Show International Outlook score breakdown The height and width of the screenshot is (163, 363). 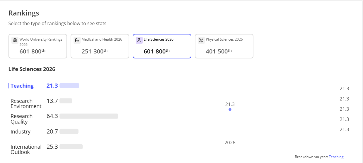click(x=26, y=149)
